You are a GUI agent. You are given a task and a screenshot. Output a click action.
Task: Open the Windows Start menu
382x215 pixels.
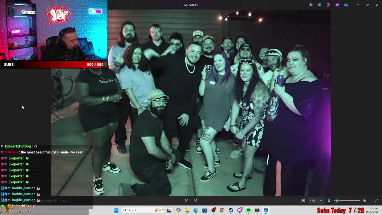click(116, 210)
